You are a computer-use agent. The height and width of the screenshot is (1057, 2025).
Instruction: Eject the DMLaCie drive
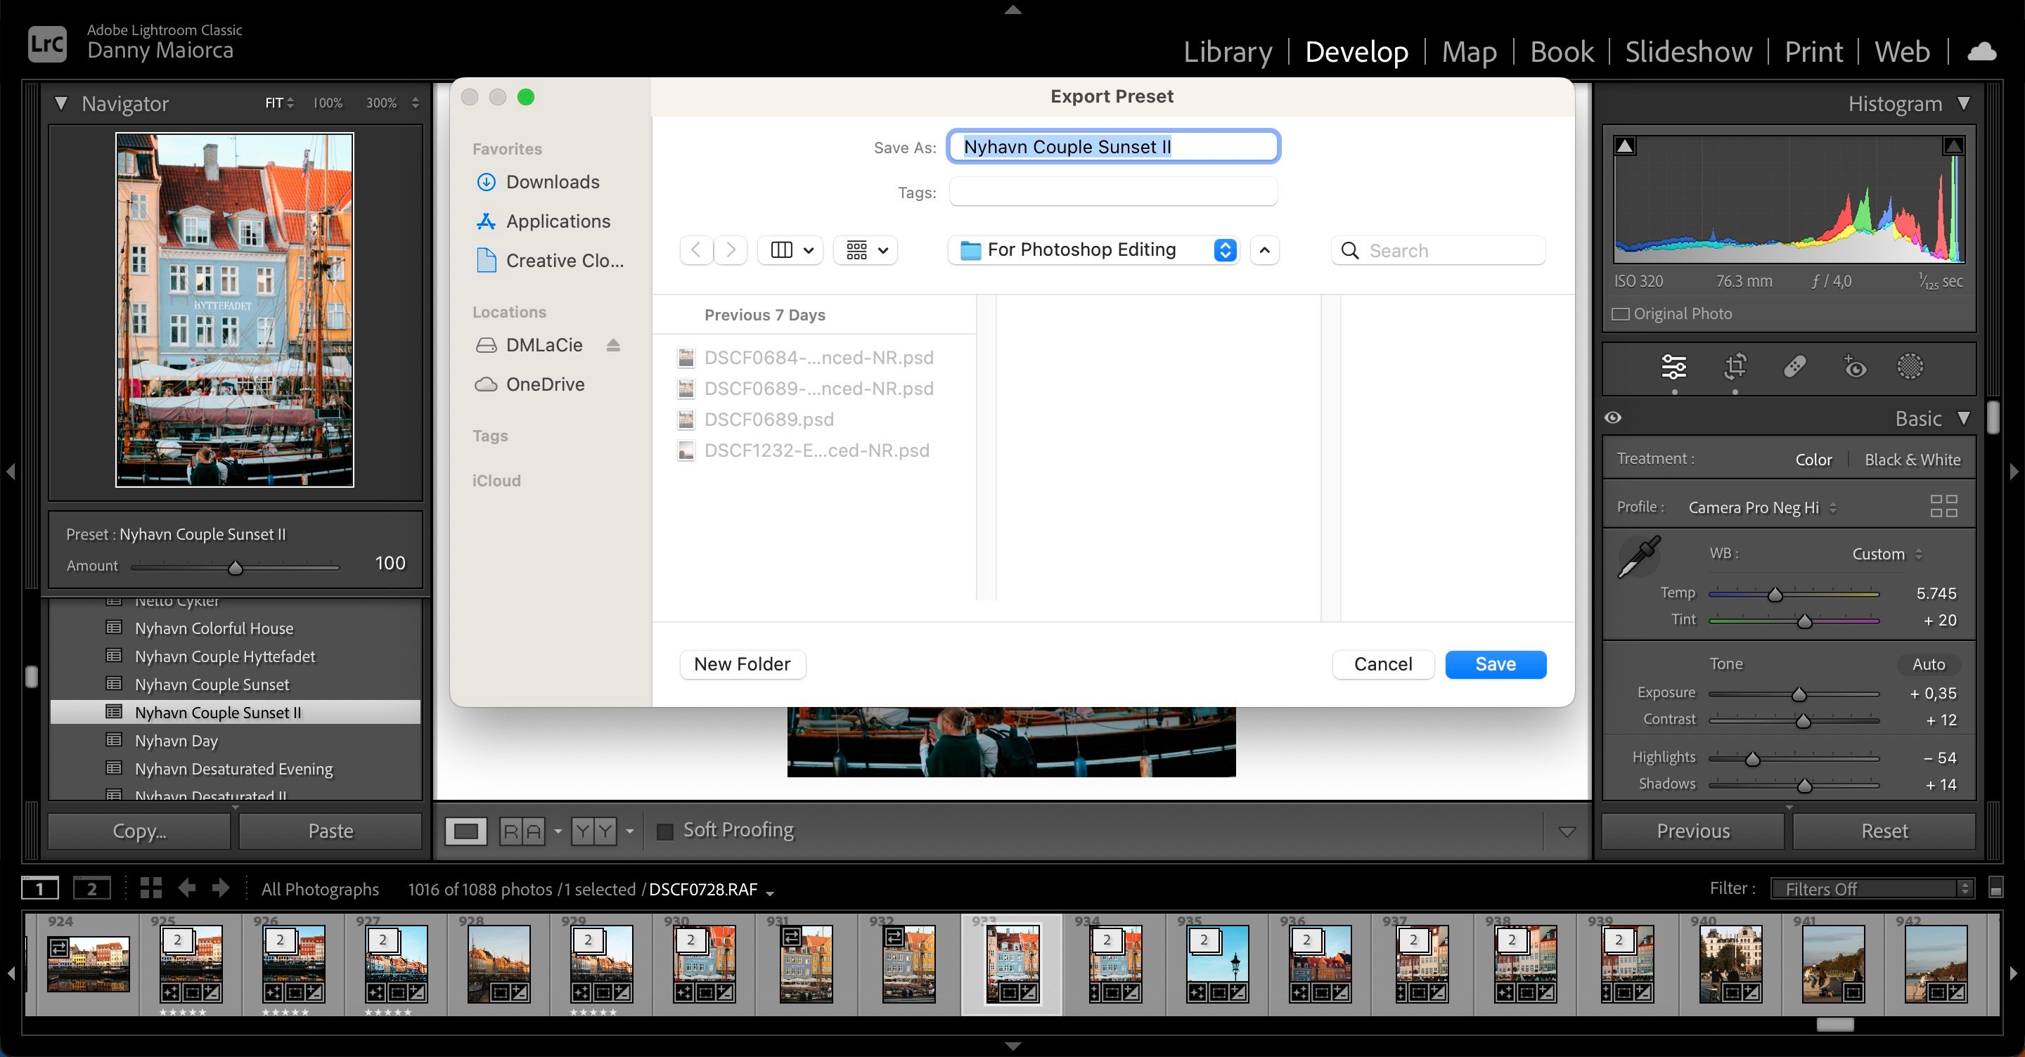click(x=614, y=345)
